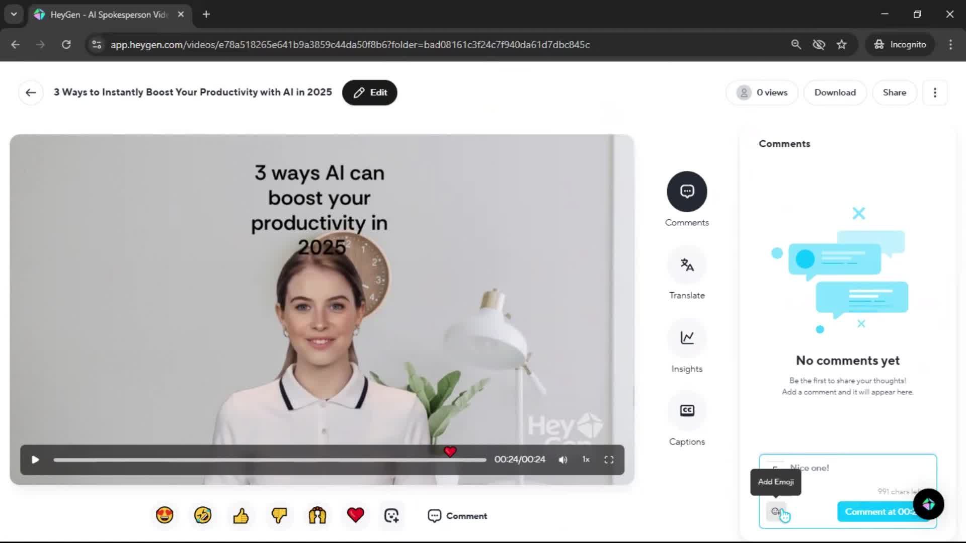Viewport: 966px width, 543px height.
Task: Open the Captions panel
Action: tap(687, 411)
